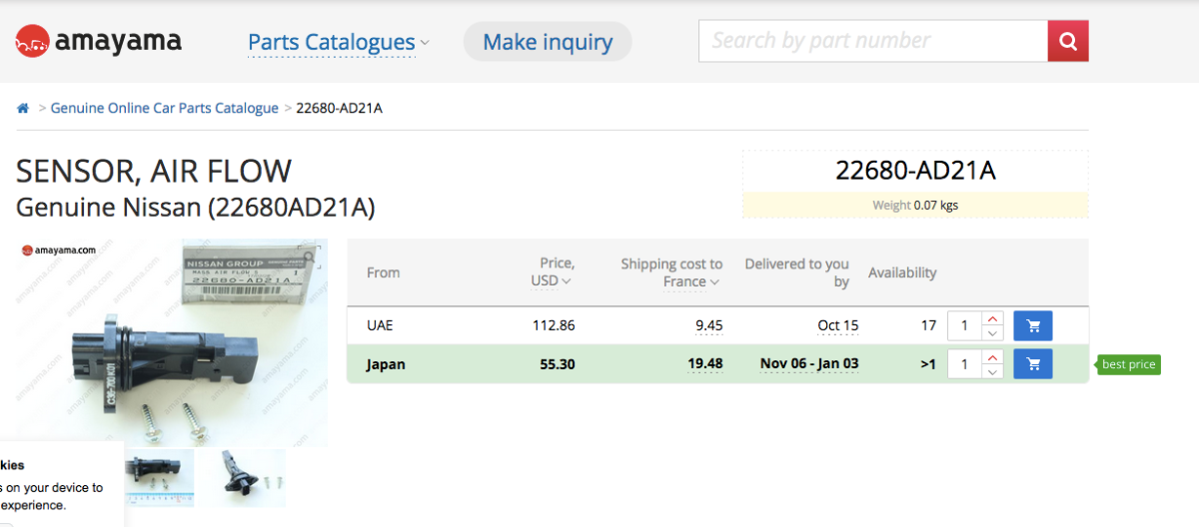This screenshot has width=1199, height=527.
Task: Decrease quantity for the Japan row
Action: click(992, 370)
